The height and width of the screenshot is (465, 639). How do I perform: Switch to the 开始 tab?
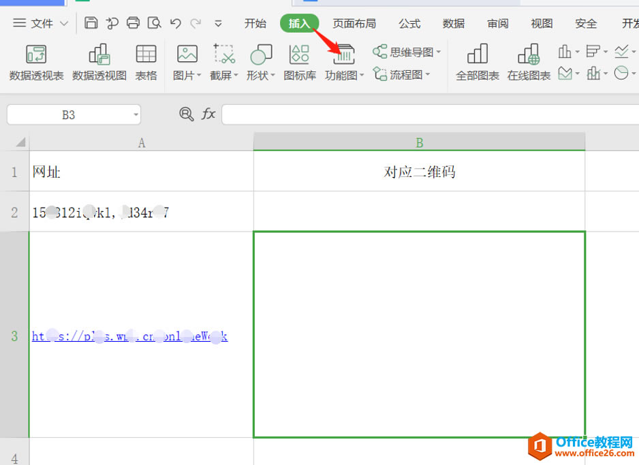[x=255, y=24]
